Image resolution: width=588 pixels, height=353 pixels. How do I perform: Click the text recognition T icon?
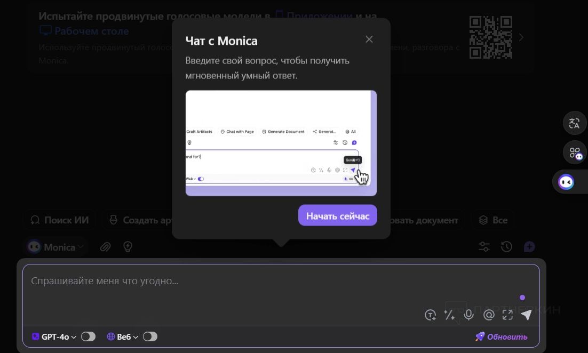tap(430, 315)
